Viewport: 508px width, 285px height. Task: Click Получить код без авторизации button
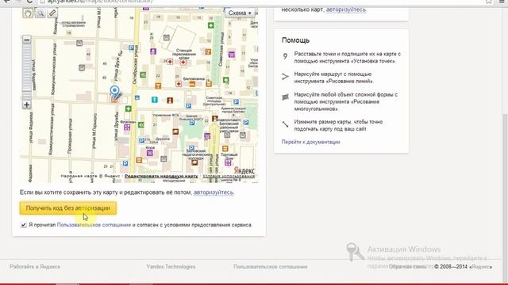[68, 208]
